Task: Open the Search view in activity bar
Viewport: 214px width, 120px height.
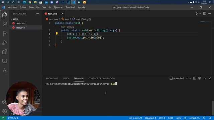Action: click(4, 24)
